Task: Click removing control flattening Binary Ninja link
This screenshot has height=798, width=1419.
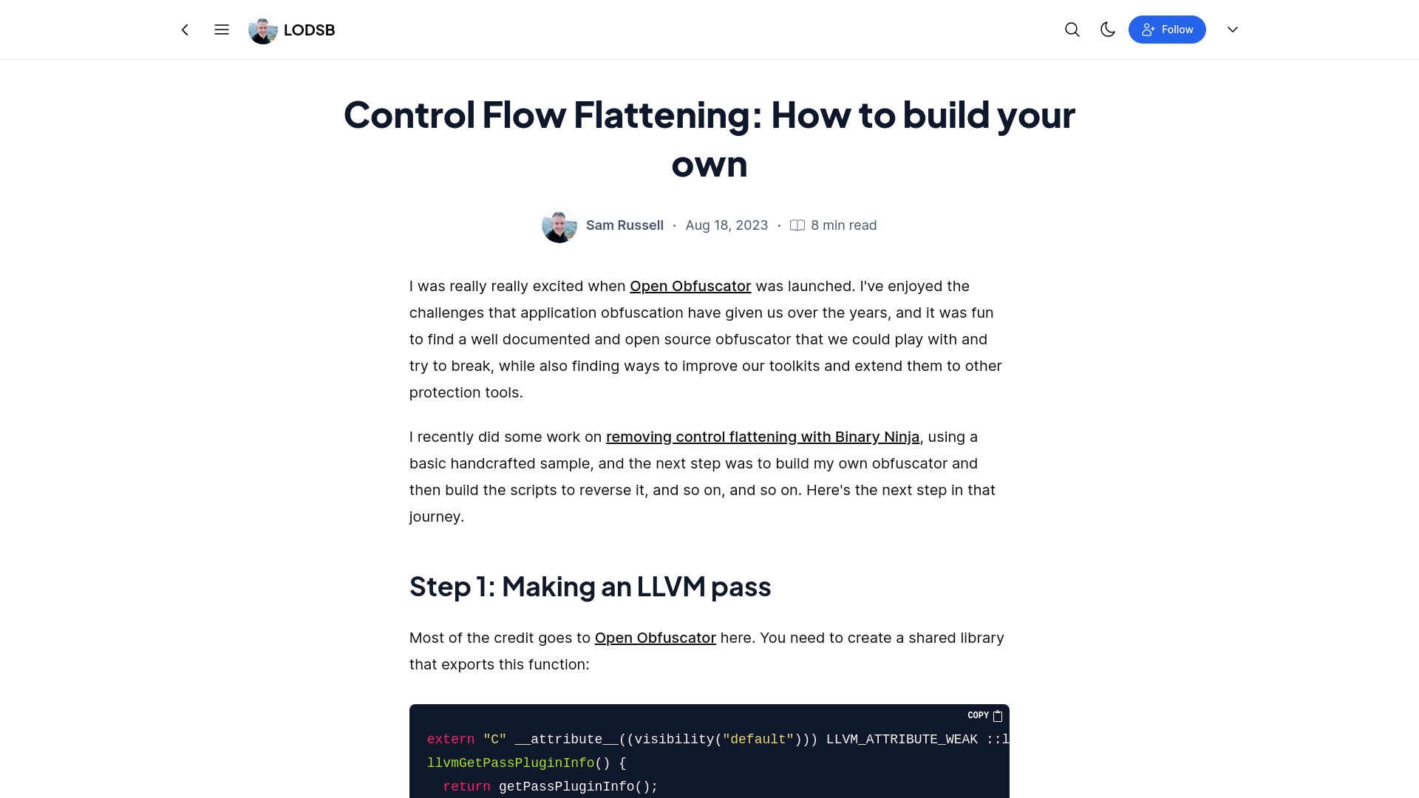Action: point(762,435)
